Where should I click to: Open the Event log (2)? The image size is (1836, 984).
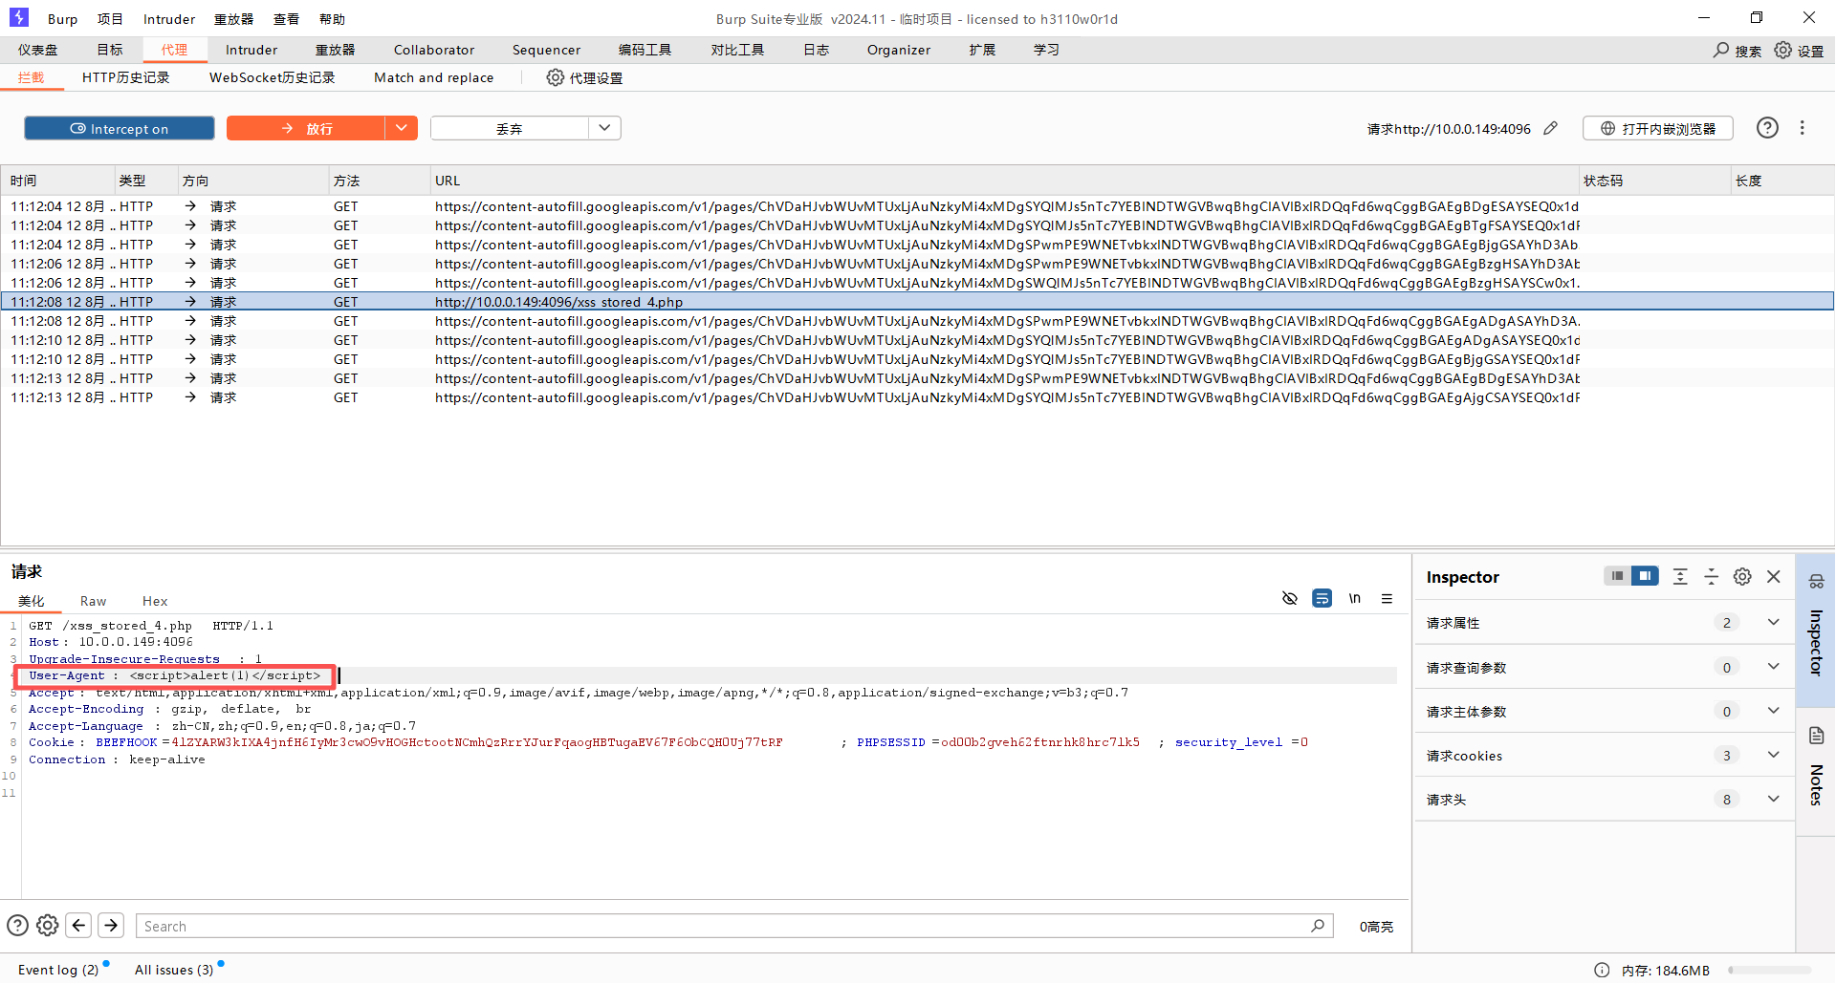58,970
